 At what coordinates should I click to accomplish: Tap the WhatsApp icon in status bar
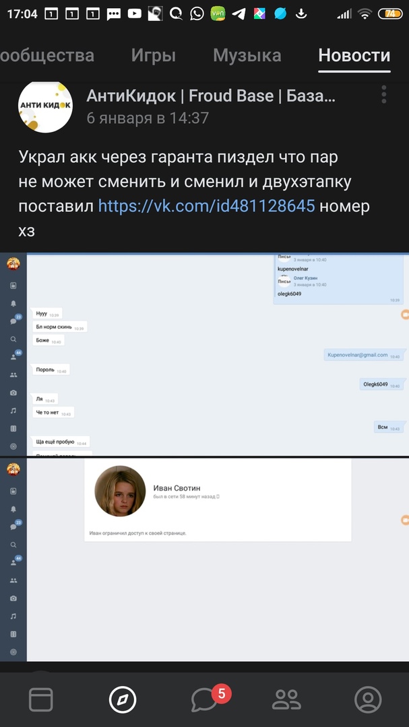click(x=197, y=14)
